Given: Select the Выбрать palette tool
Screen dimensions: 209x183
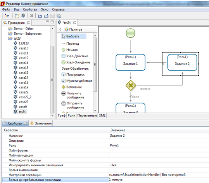Looking at the screenshot, I should point(74,36).
